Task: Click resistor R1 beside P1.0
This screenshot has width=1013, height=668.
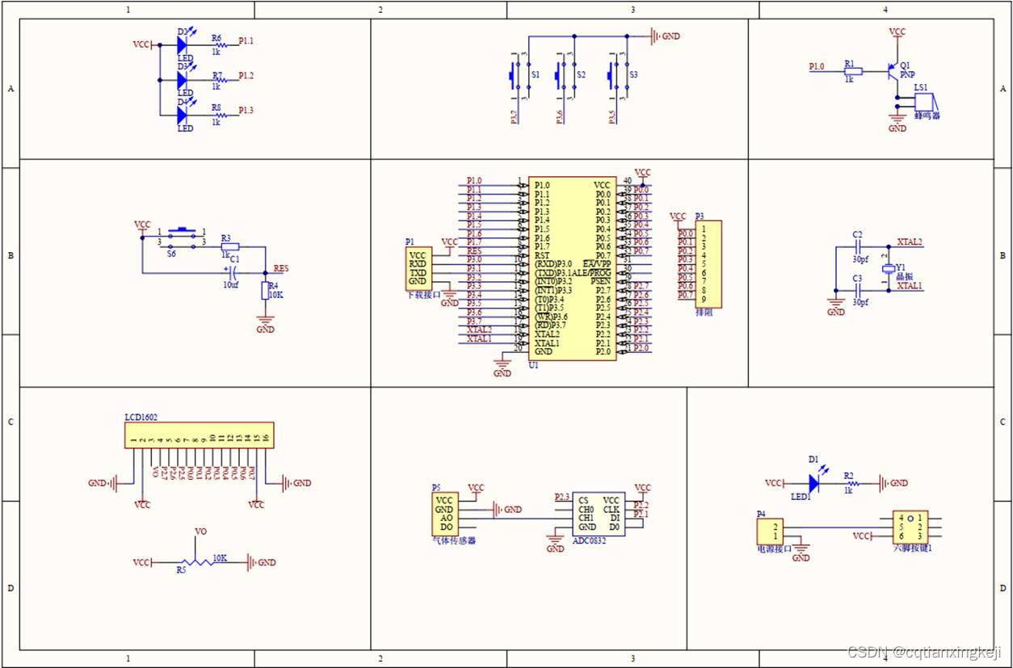Action: tap(853, 71)
